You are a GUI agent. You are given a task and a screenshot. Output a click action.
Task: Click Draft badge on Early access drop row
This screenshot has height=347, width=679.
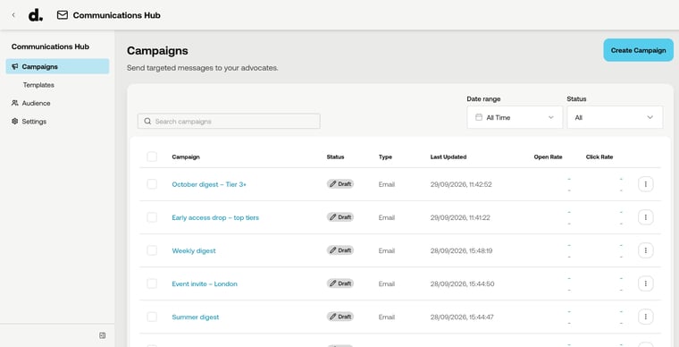coord(339,217)
